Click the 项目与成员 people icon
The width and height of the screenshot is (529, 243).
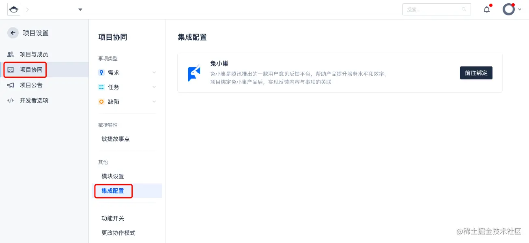point(11,54)
